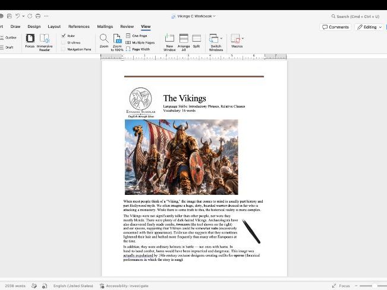Select the tweezers picture
387x290 pixels.
251,231
